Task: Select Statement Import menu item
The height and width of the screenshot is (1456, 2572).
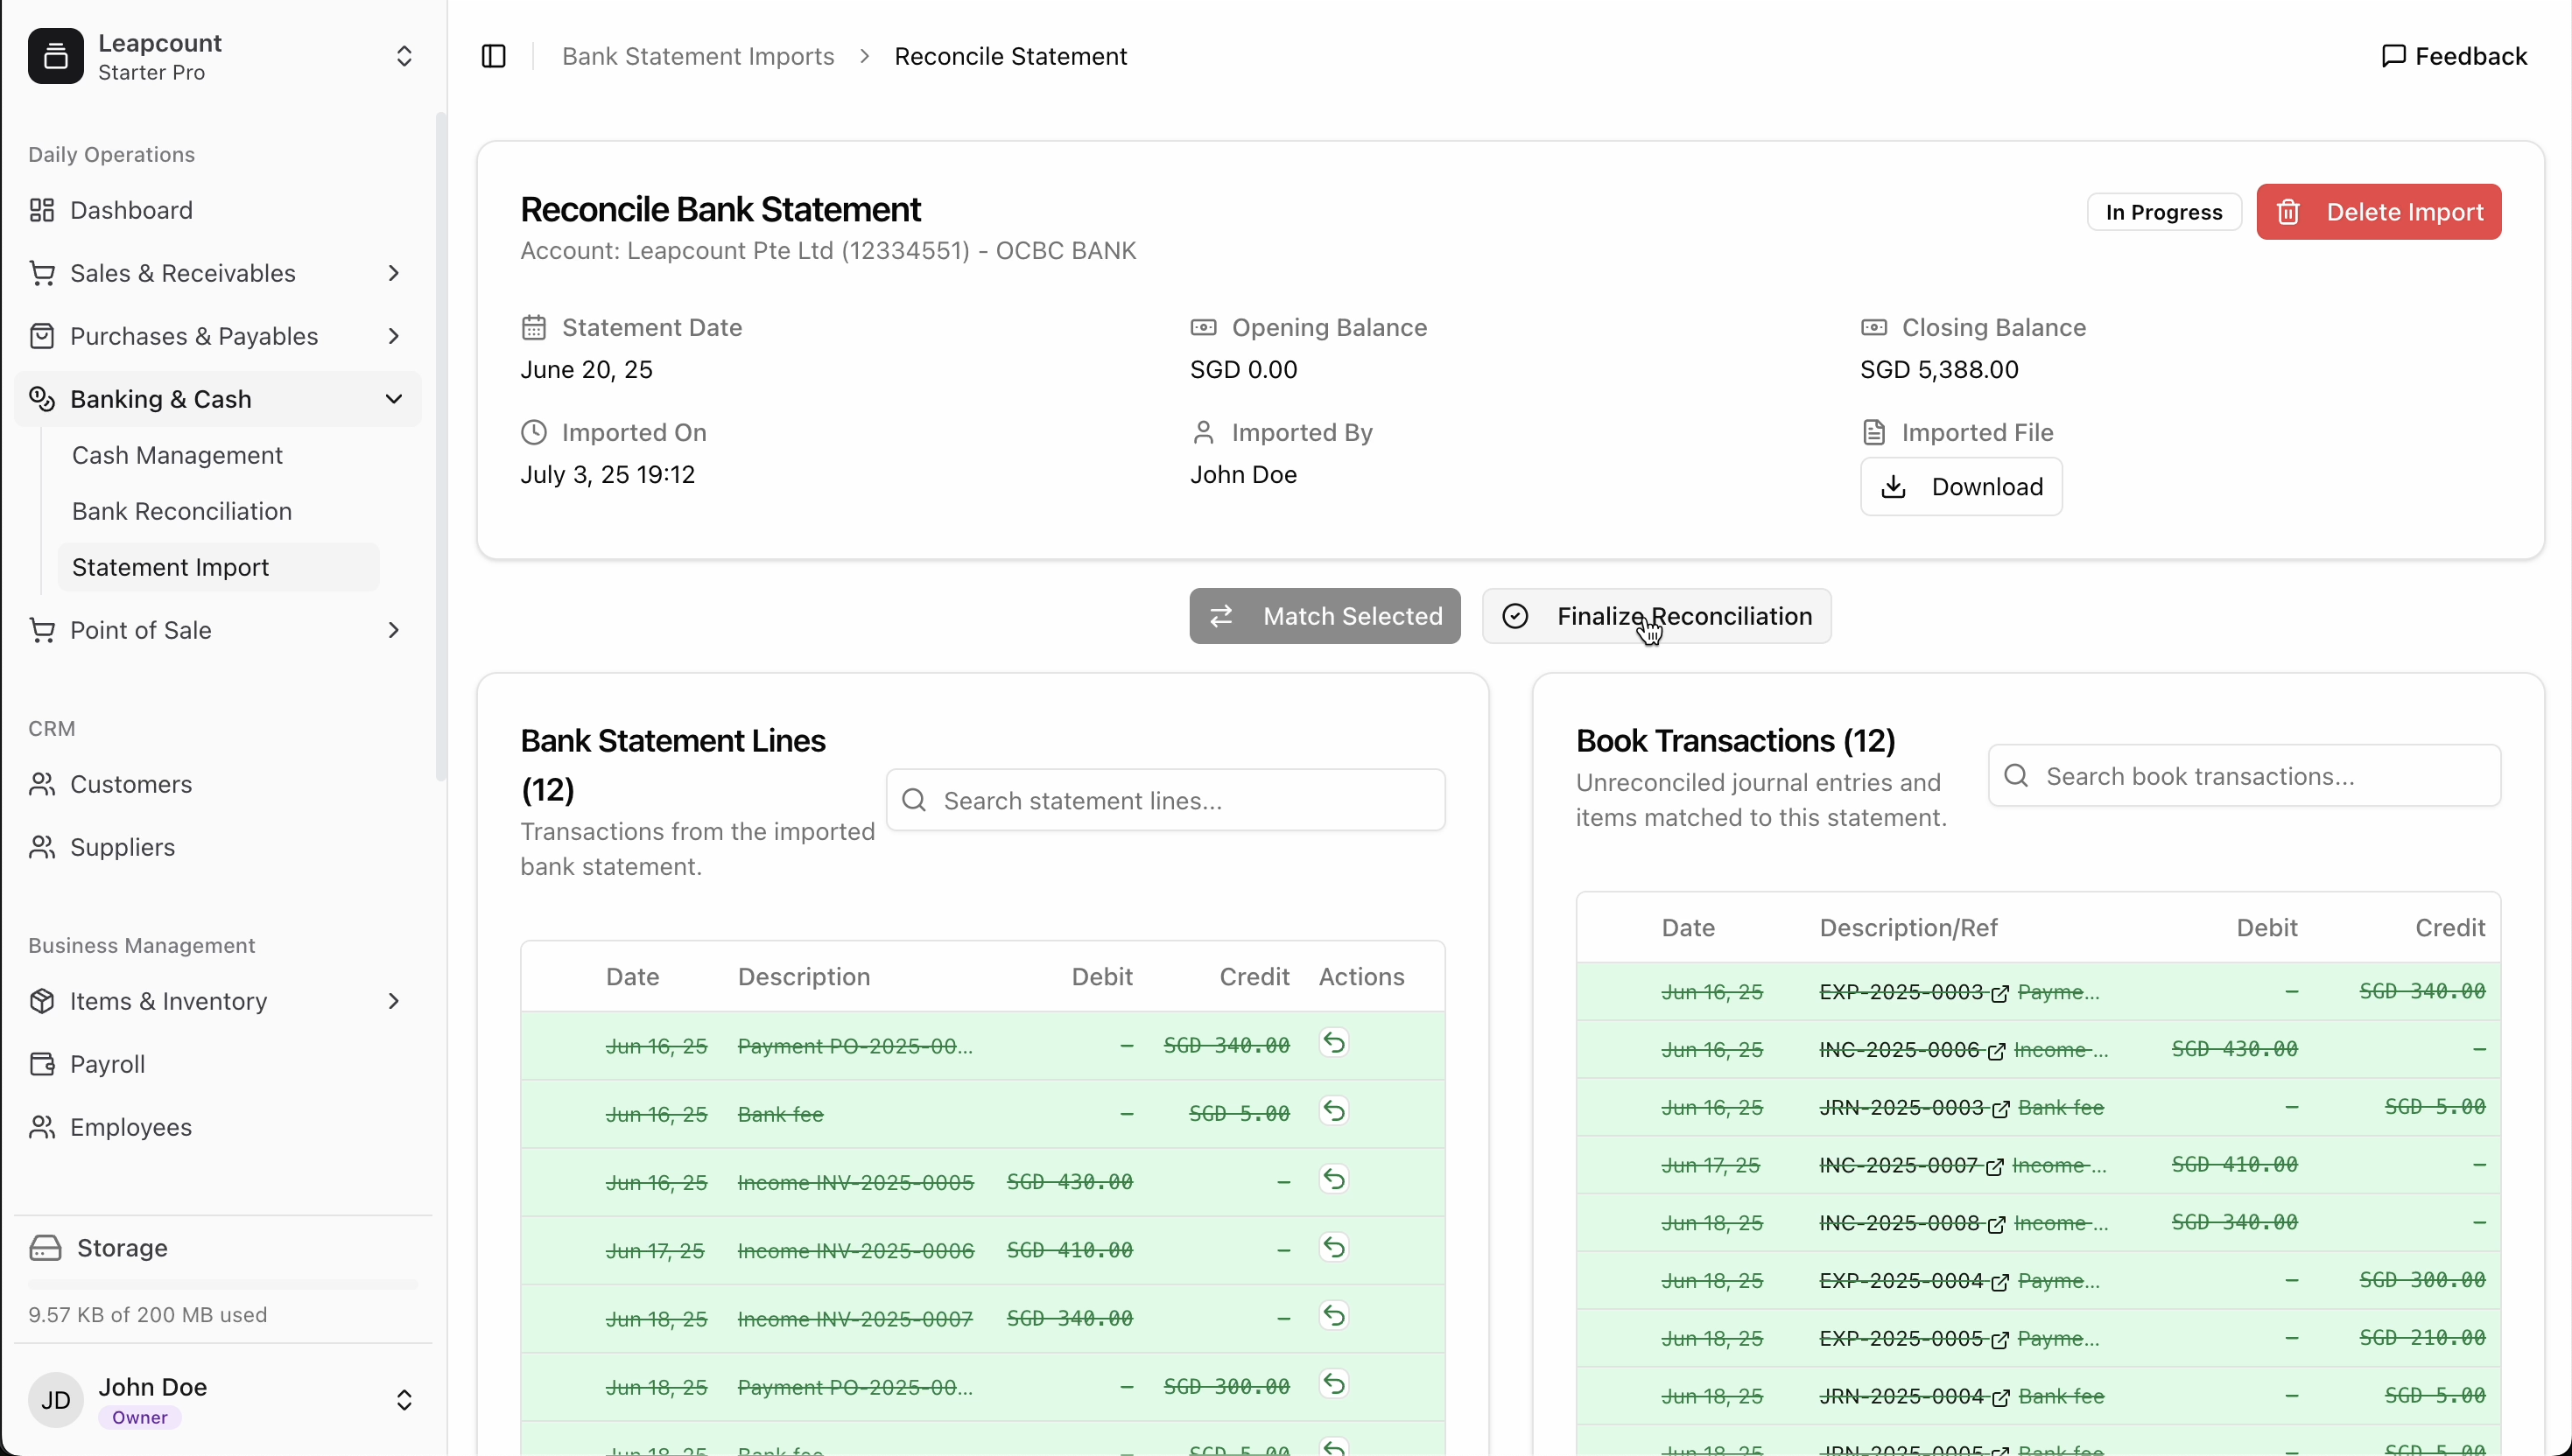Action: coord(218,567)
